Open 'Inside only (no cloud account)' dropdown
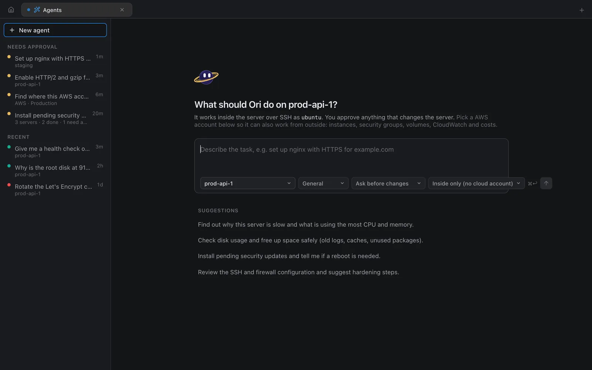The height and width of the screenshot is (370, 592). (476, 183)
